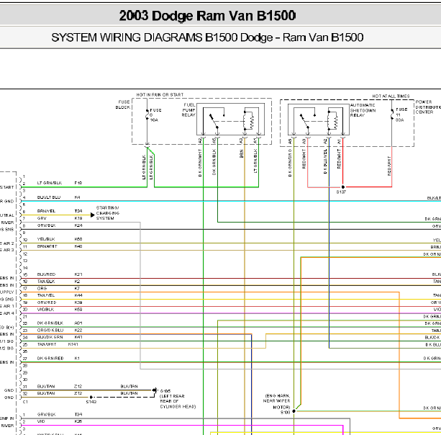The image size is (441, 435).
Task: Click the "ORG/DK BLU" wire label at pin 23
Action: coord(50,331)
